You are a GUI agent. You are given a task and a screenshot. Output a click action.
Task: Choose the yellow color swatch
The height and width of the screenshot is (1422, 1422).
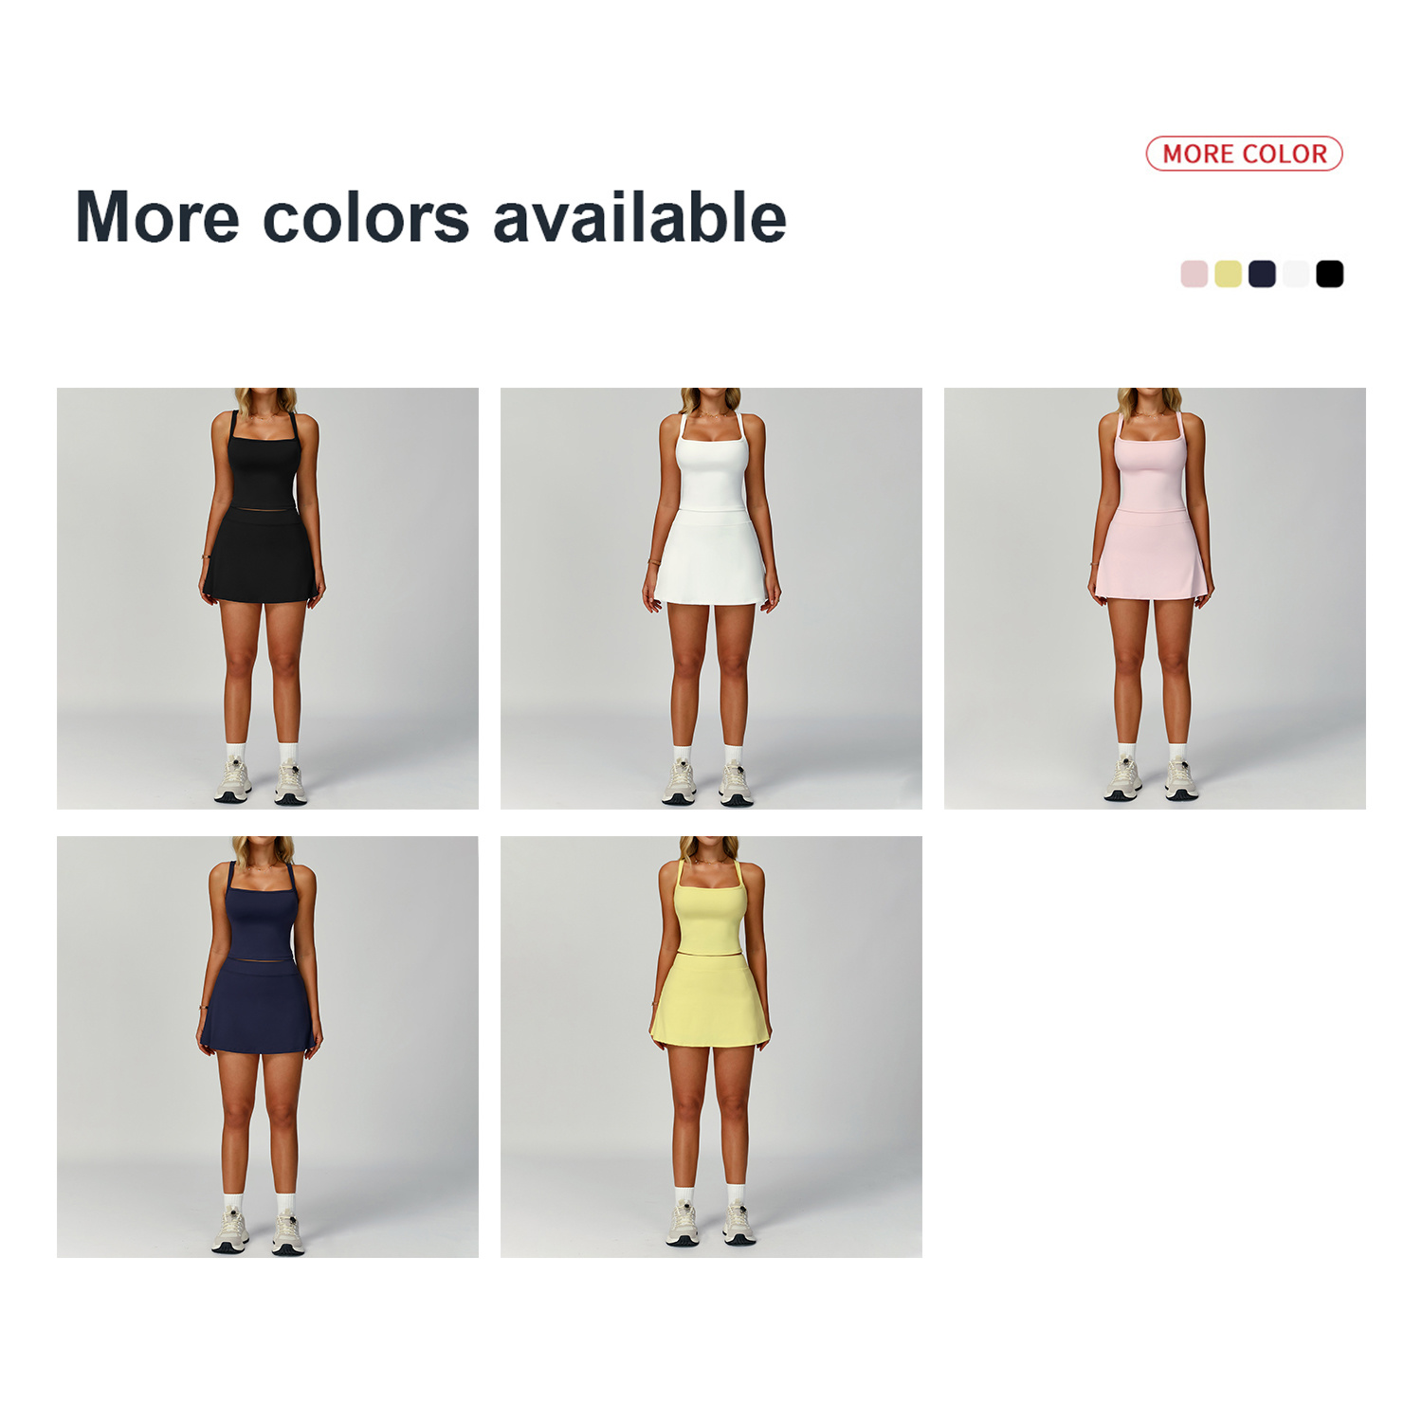coord(1228,274)
